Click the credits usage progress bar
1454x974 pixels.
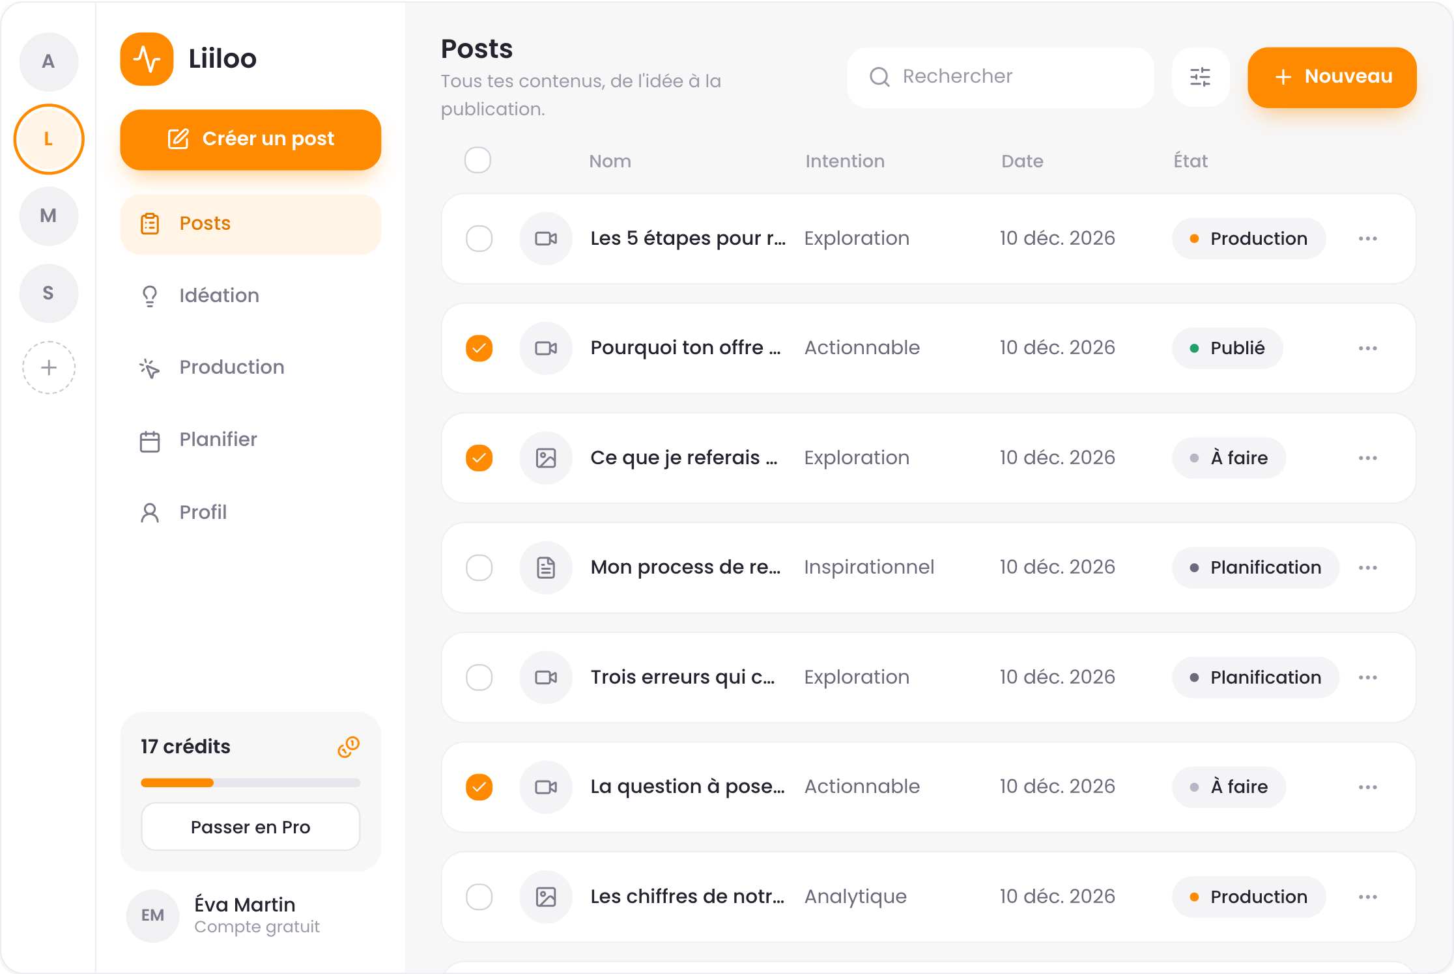pyautogui.click(x=251, y=783)
